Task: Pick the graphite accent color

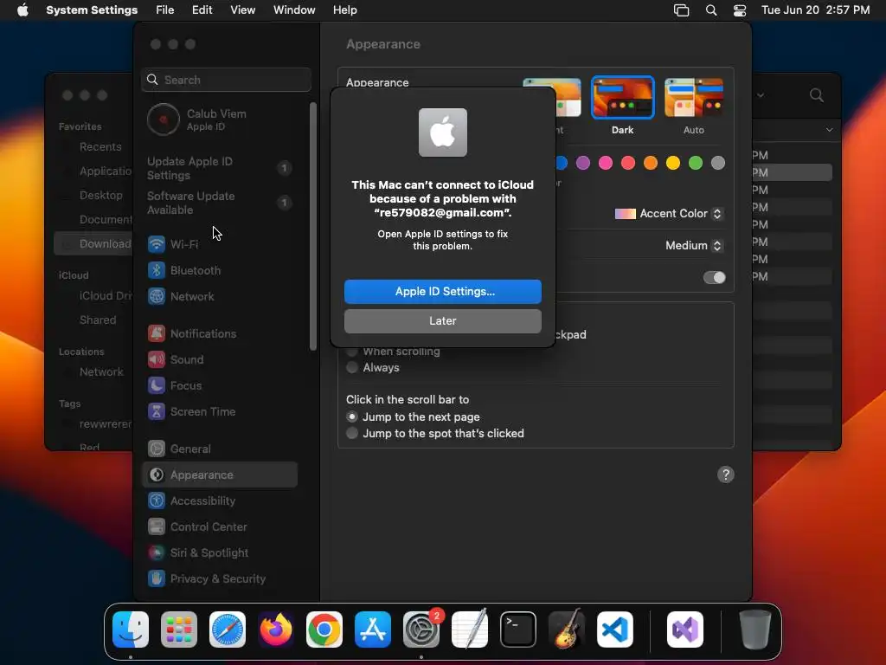Action: tap(718, 164)
